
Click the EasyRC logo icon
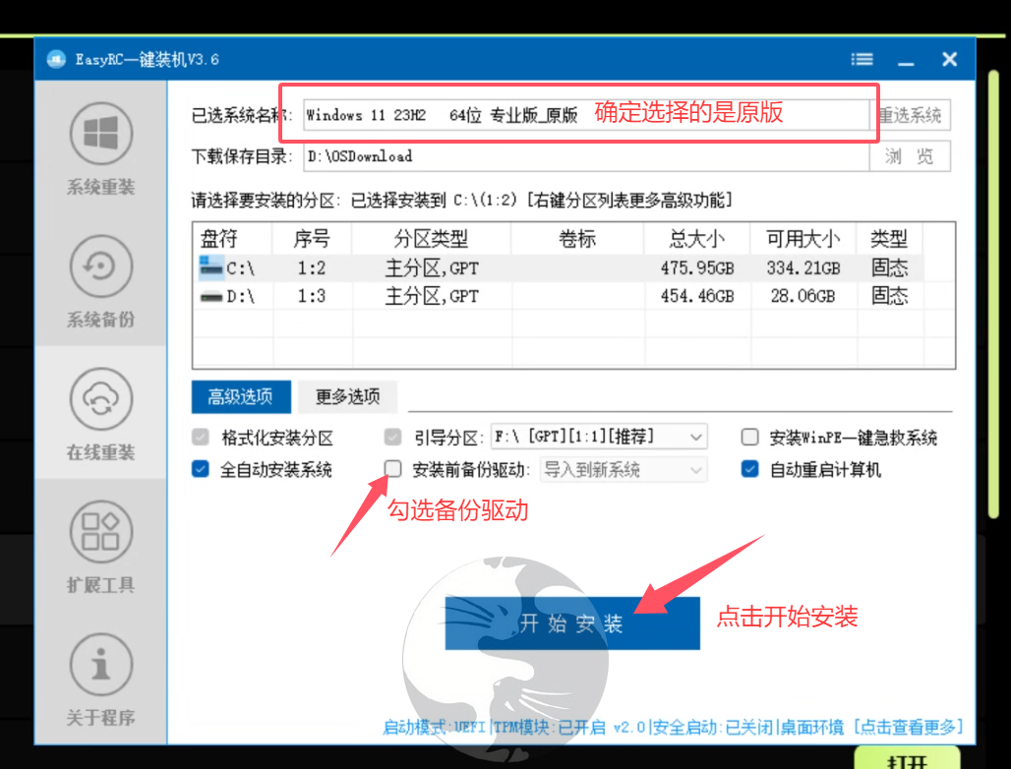[x=55, y=58]
